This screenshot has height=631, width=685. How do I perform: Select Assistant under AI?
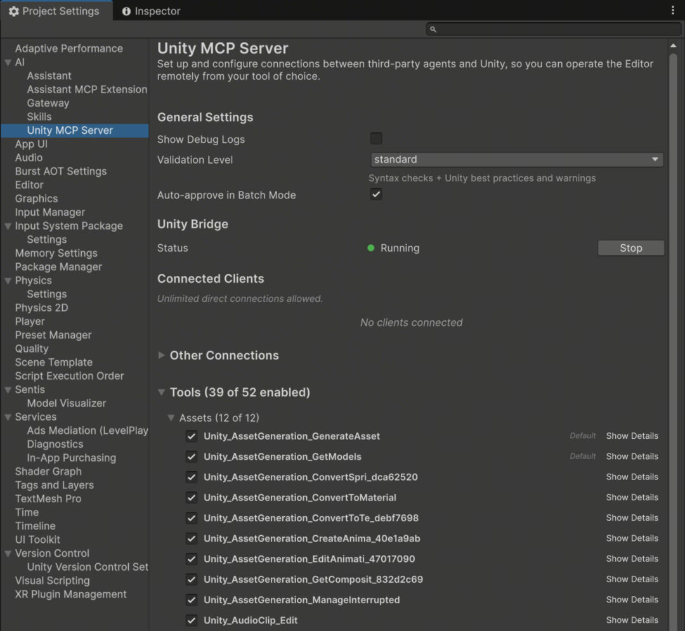pos(49,76)
